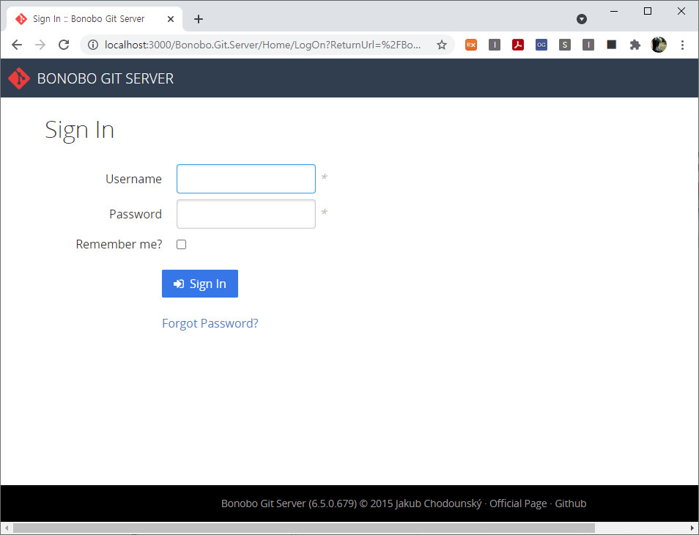
Task: Focus the Username input field
Action: (x=246, y=179)
